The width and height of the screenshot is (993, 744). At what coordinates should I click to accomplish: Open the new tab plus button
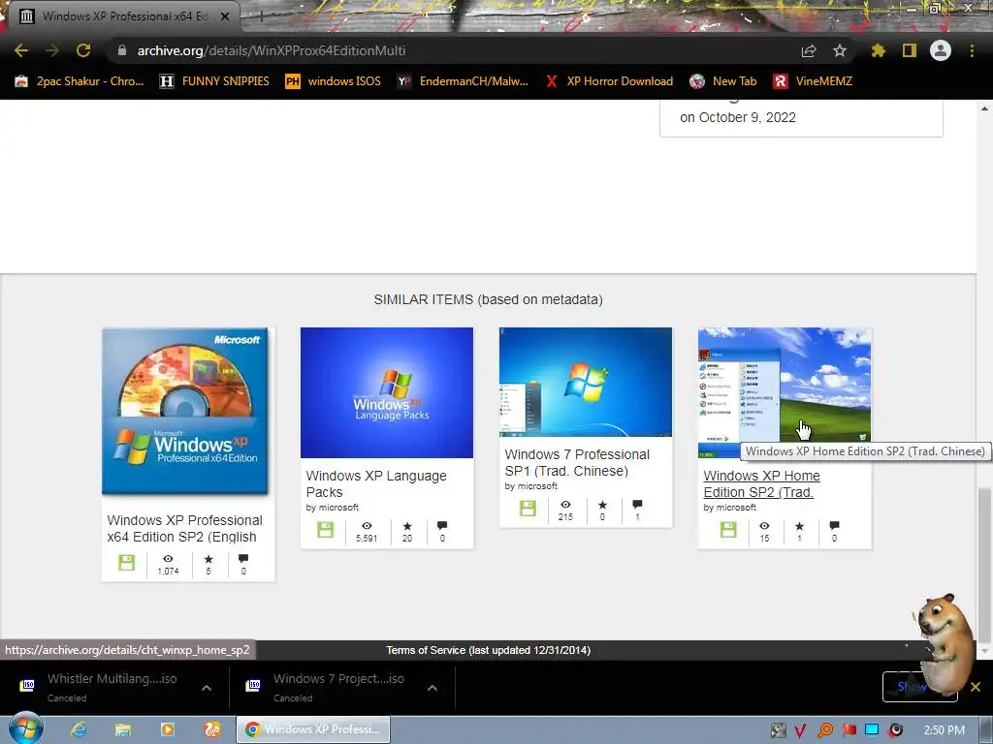(x=260, y=16)
